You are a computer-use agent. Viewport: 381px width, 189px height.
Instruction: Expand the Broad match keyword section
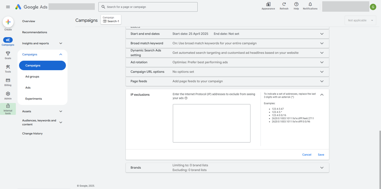tap(322, 43)
